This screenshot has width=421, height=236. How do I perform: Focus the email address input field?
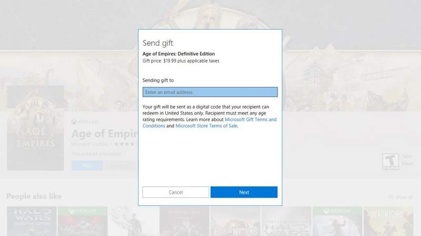coord(210,92)
